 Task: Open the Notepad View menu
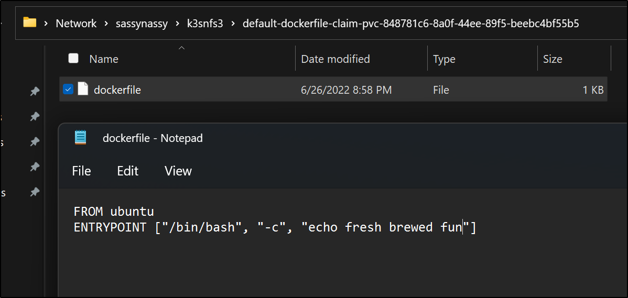point(178,171)
